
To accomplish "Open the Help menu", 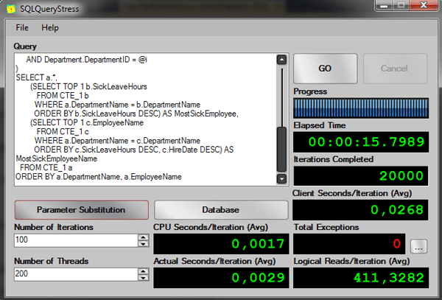I will (50, 27).
